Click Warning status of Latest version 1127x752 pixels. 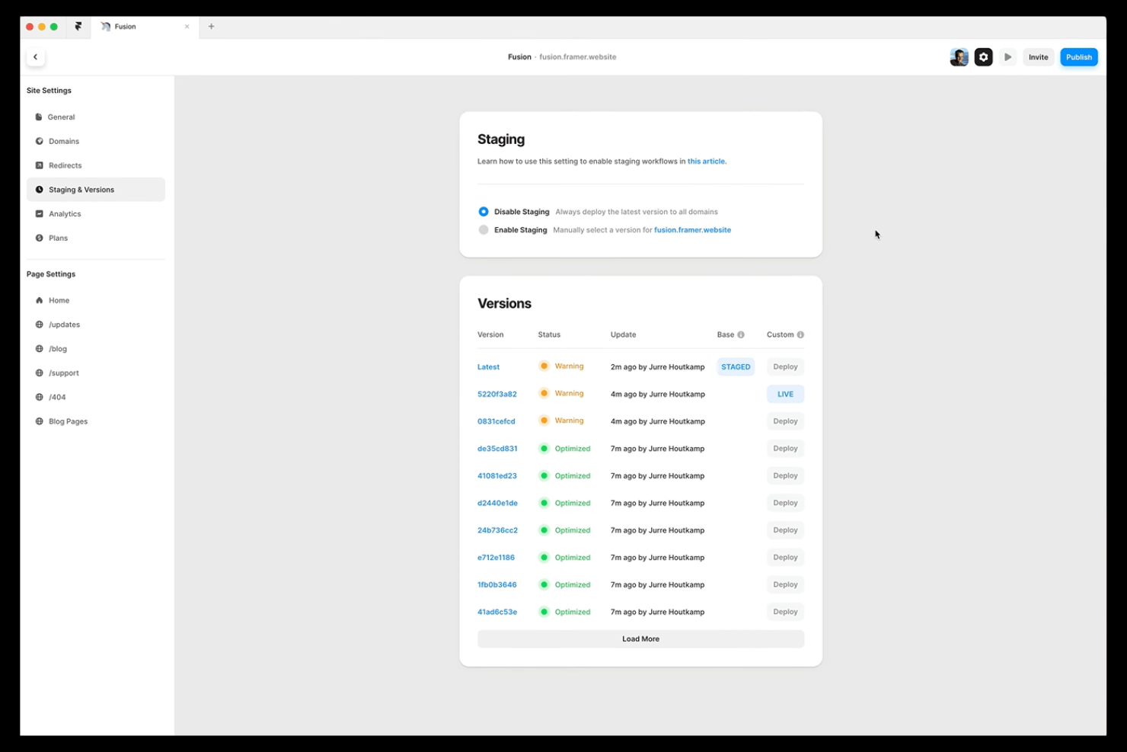click(x=561, y=366)
